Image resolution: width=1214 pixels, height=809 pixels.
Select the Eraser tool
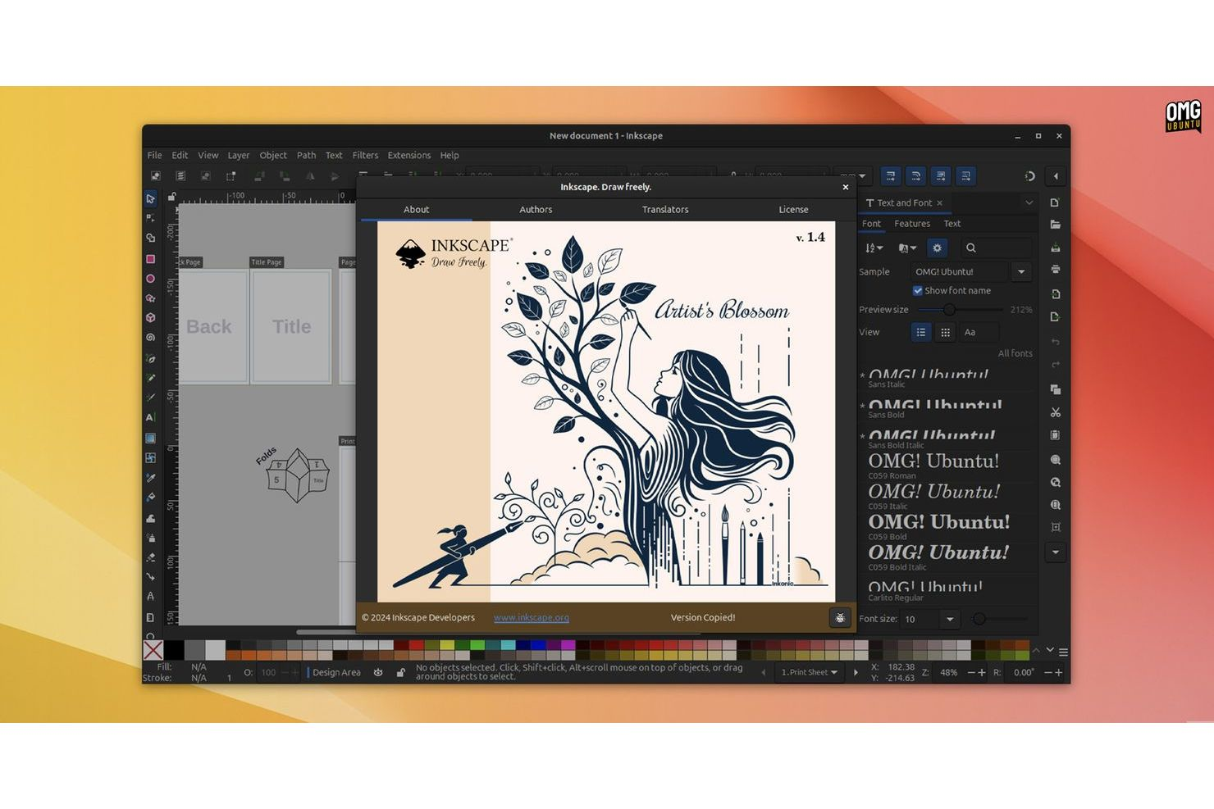click(x=150, y=557)
